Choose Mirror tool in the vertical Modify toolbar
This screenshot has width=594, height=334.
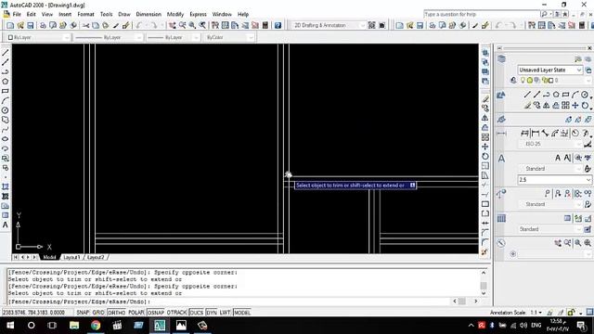[485, 118]
